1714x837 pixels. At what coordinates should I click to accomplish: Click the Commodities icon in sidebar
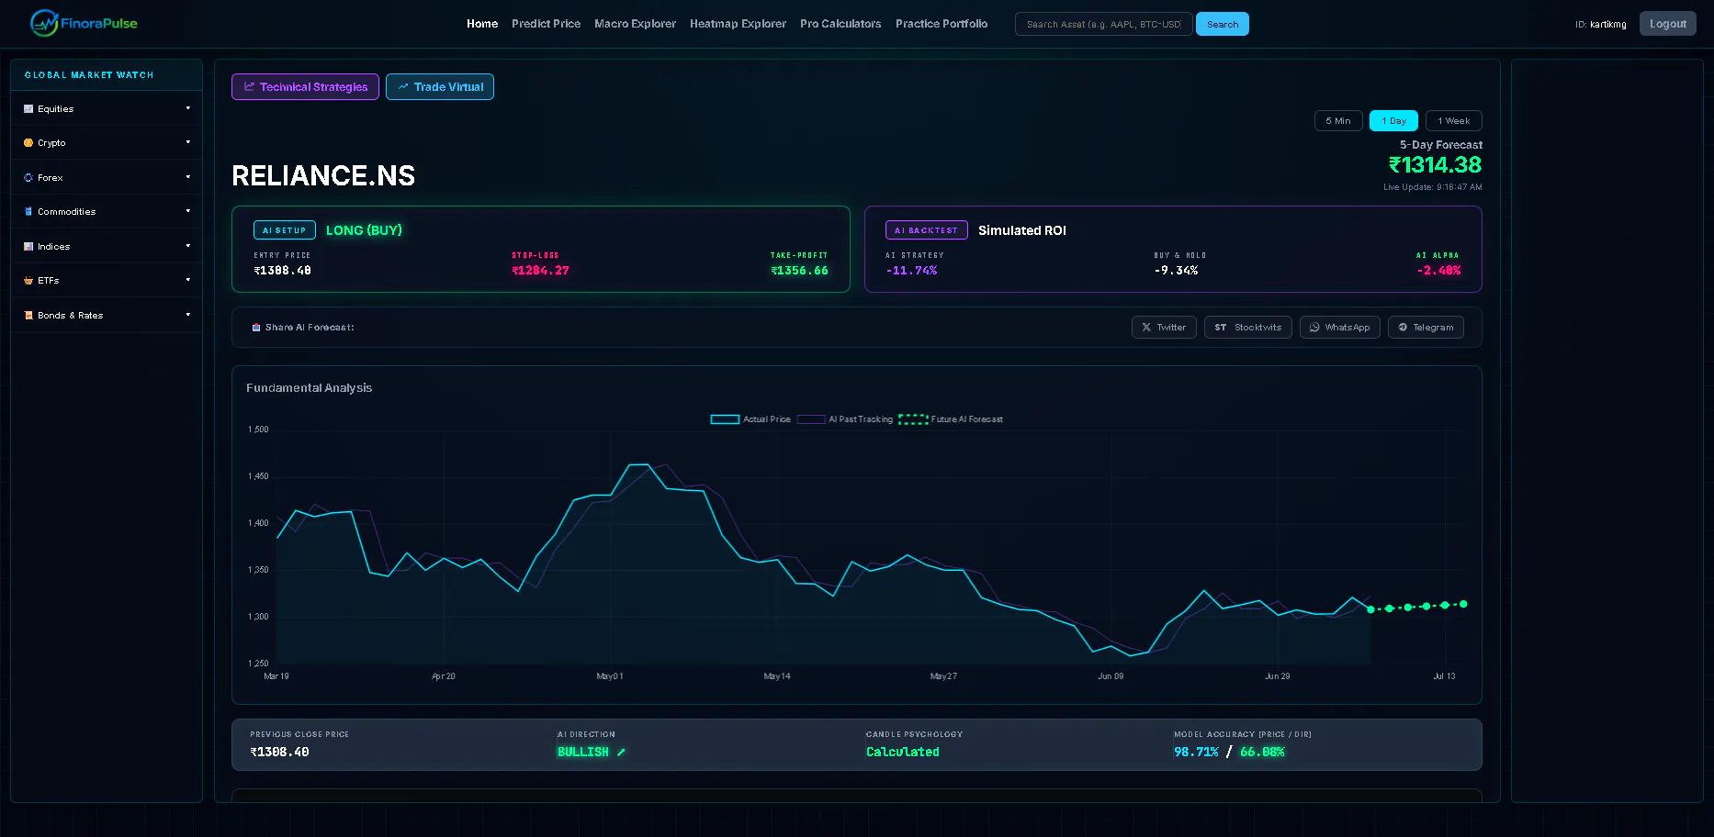(x=28, y=212)
